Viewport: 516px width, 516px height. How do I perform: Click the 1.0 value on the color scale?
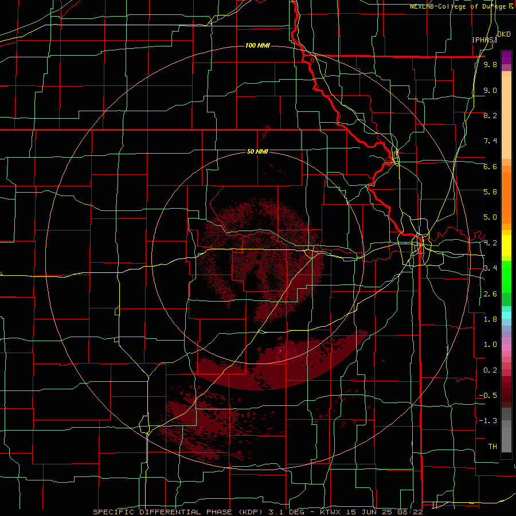click(x=490, y=345)
